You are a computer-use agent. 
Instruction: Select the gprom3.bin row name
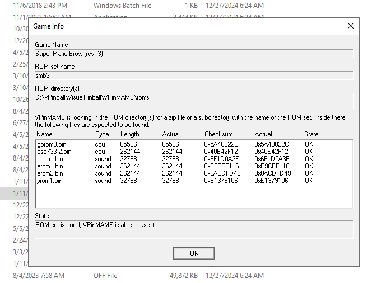point(52,144)
